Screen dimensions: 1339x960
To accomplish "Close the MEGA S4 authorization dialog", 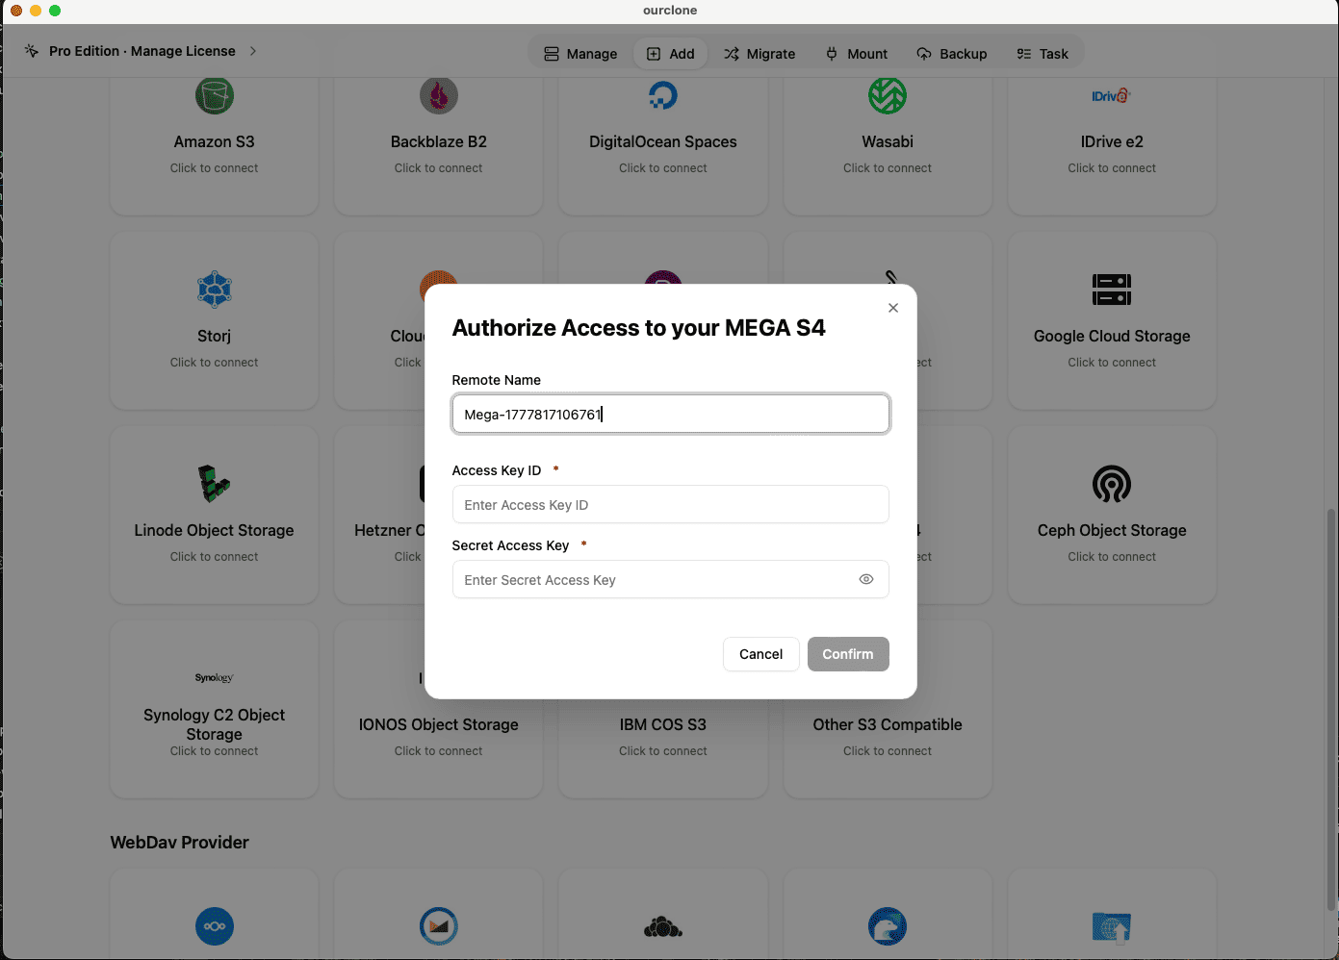I will 893,308.
